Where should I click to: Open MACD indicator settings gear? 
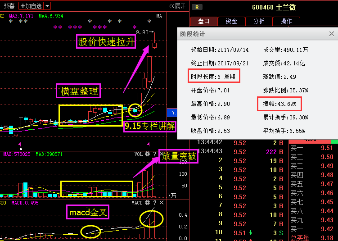coord(147,203)
